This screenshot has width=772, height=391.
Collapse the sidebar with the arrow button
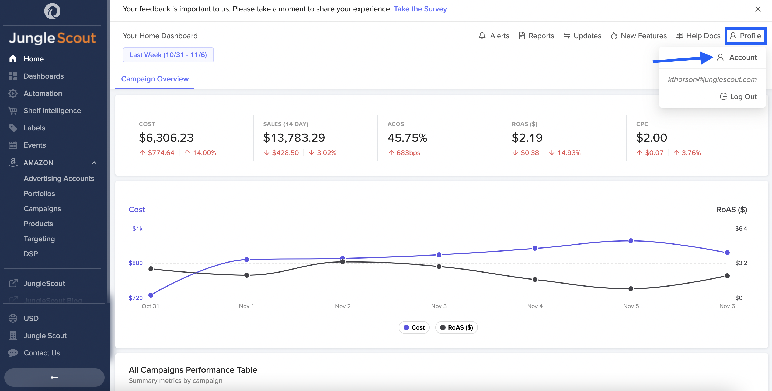[54, 377]
